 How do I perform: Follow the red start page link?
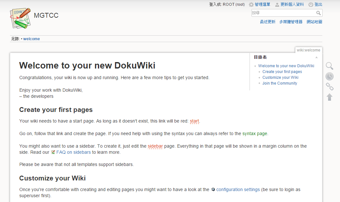194,121
